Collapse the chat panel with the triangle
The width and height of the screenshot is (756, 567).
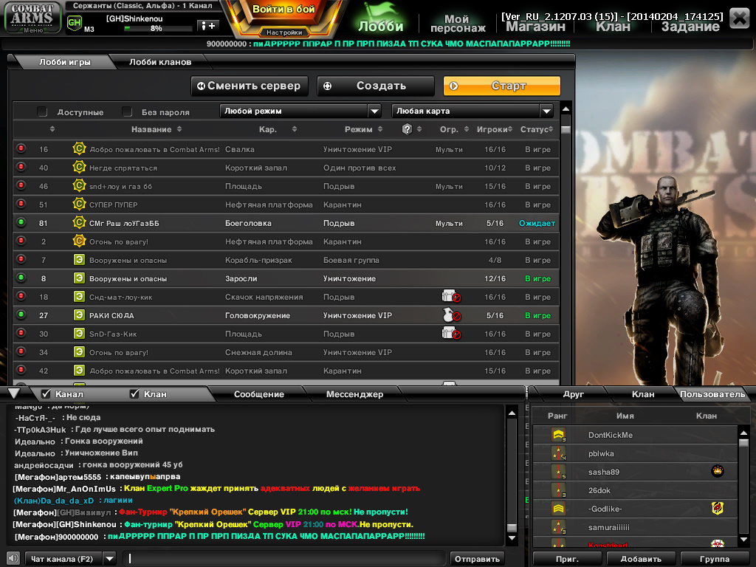14,394
